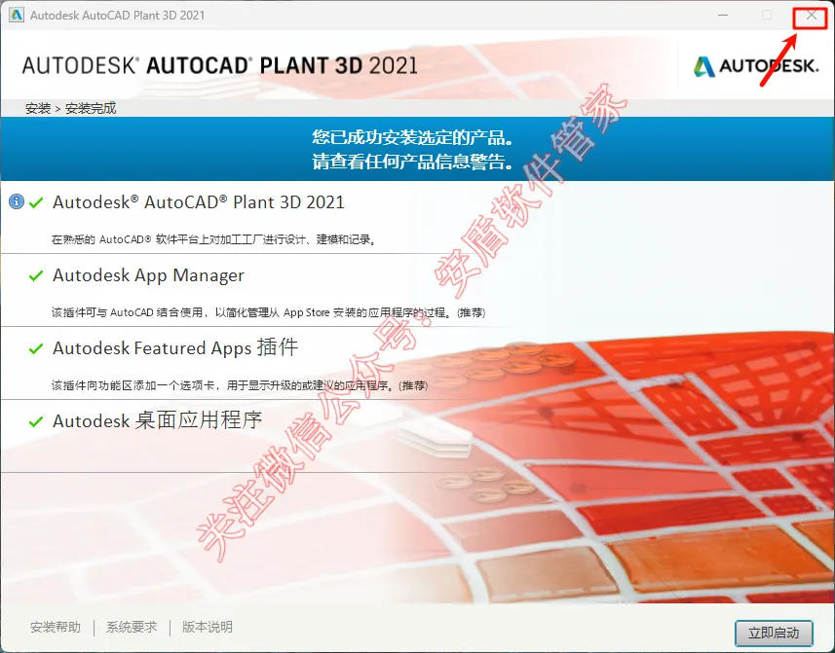Click the 安装 > 安装完成 breadcrumb text

[x=70, y=108]
